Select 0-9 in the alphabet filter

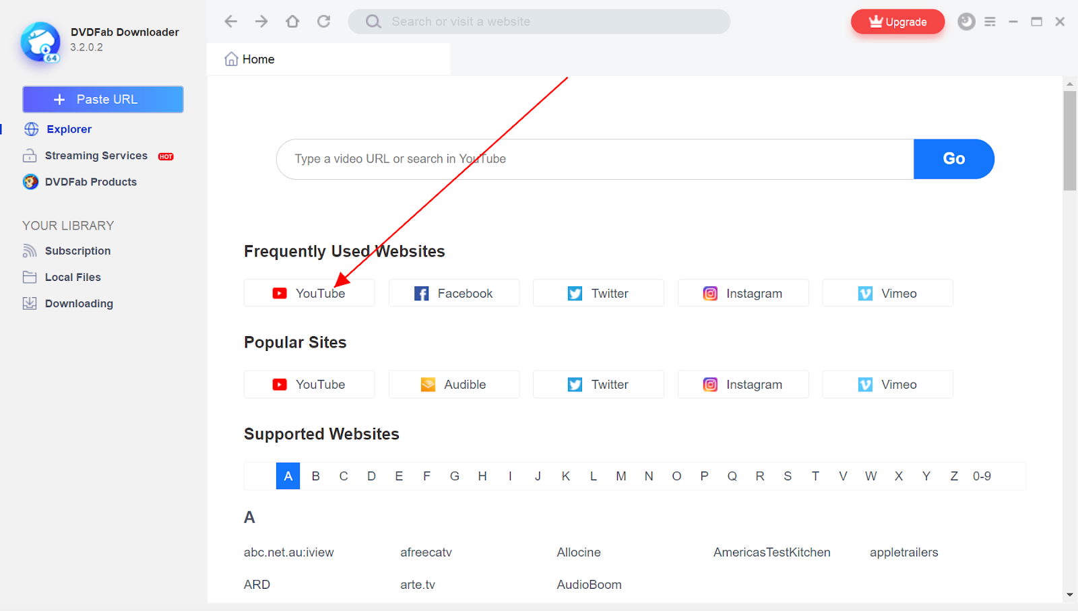pyautogui.click(x=982, y=476)
